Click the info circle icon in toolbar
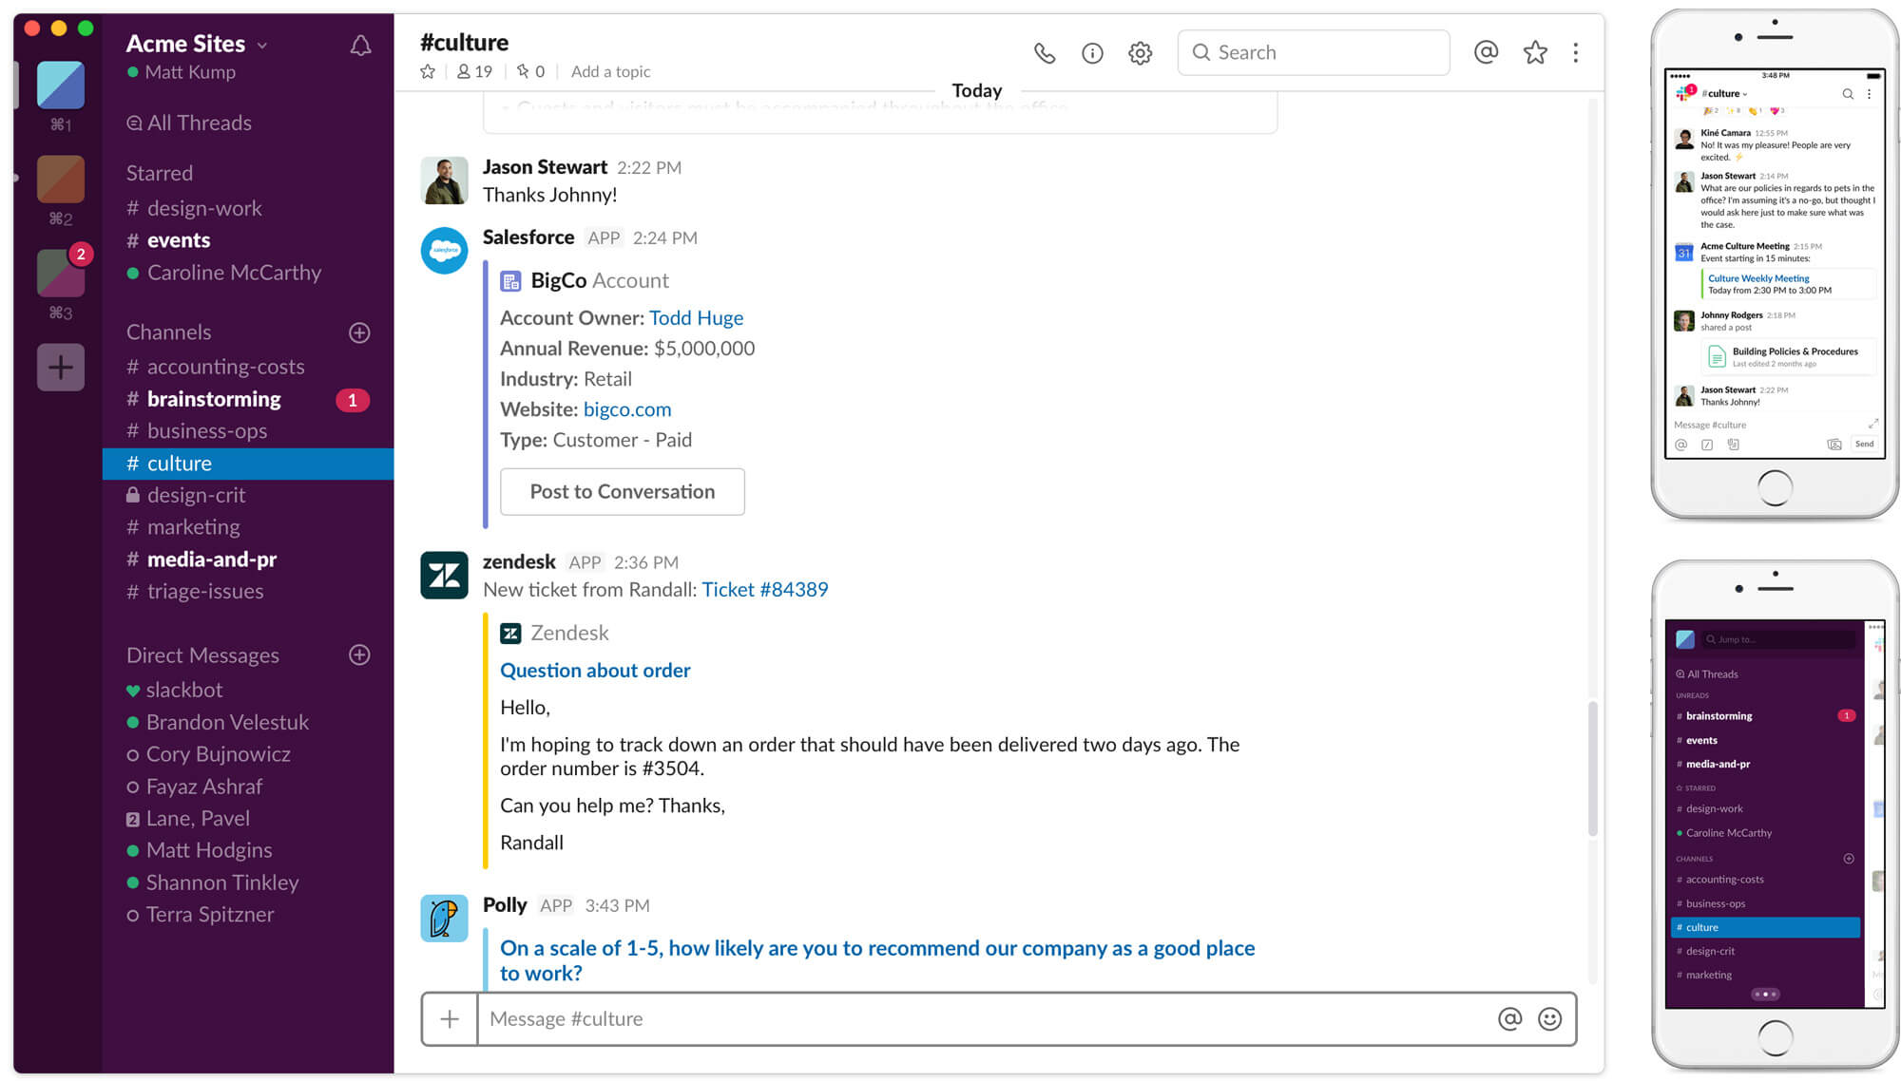Image resolution: width=1901 pixels, height=1081 pixels. pyautogui.click(x=1091, y=52)
